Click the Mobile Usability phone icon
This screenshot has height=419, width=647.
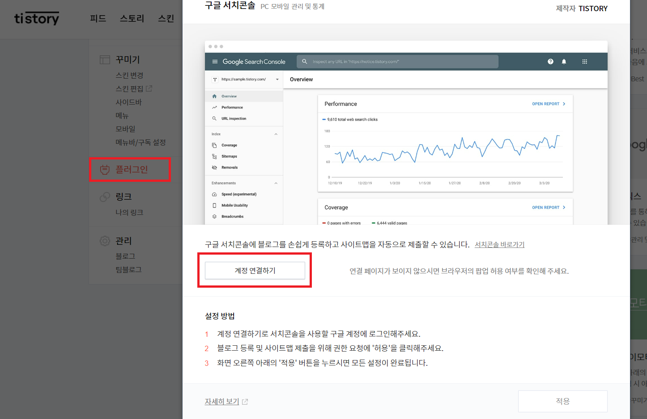point(214,205)
